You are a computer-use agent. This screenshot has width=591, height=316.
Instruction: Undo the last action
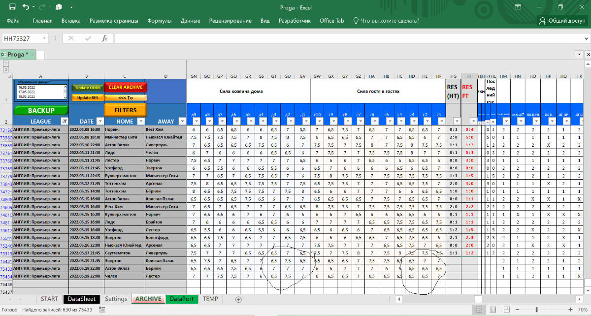(26, 7)
